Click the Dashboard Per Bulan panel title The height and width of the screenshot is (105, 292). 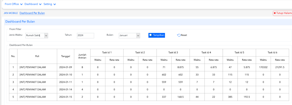20,22
